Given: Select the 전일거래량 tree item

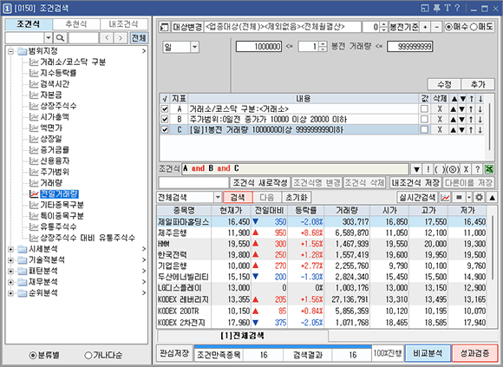Looking at the screenshot, I should tap(59, 193).
